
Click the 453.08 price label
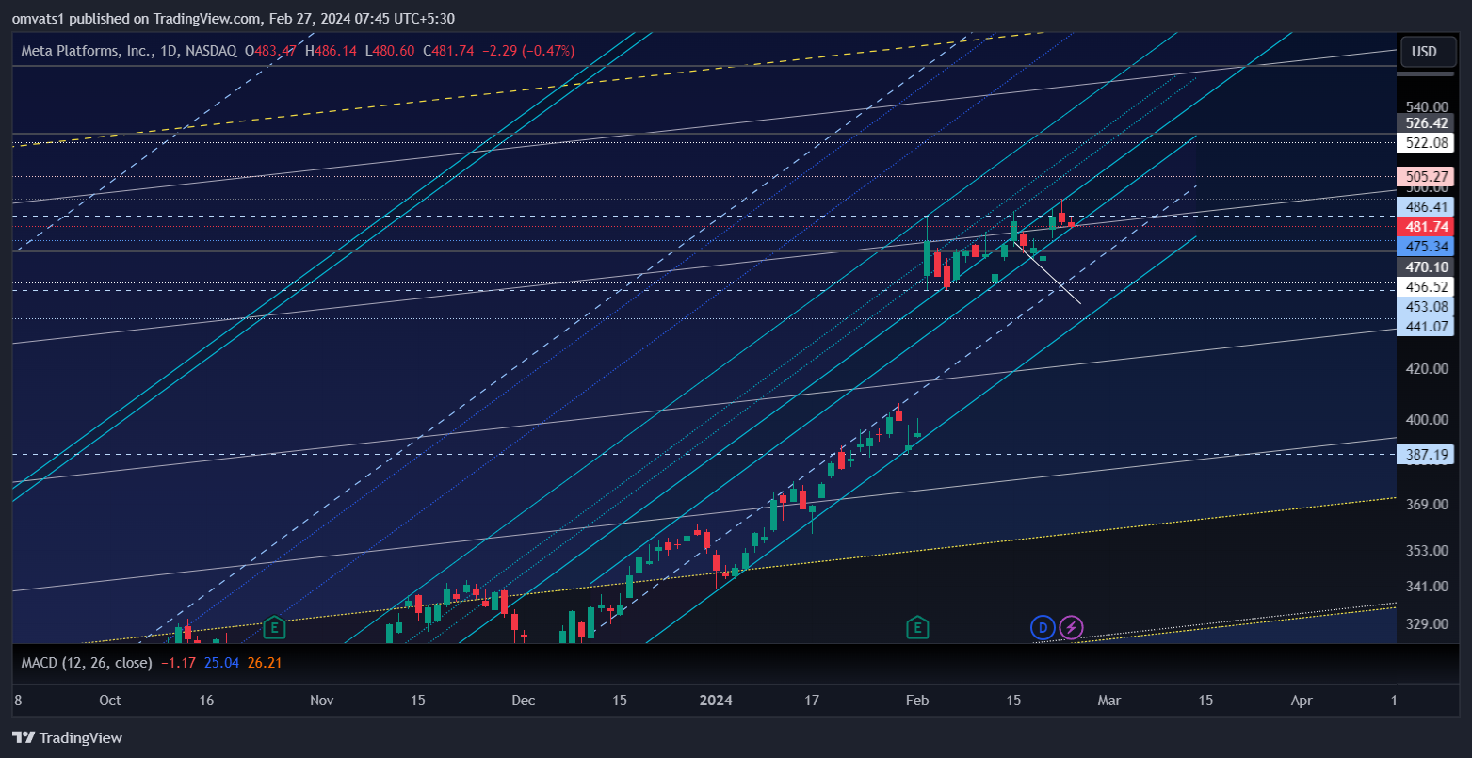point(1426,307)
